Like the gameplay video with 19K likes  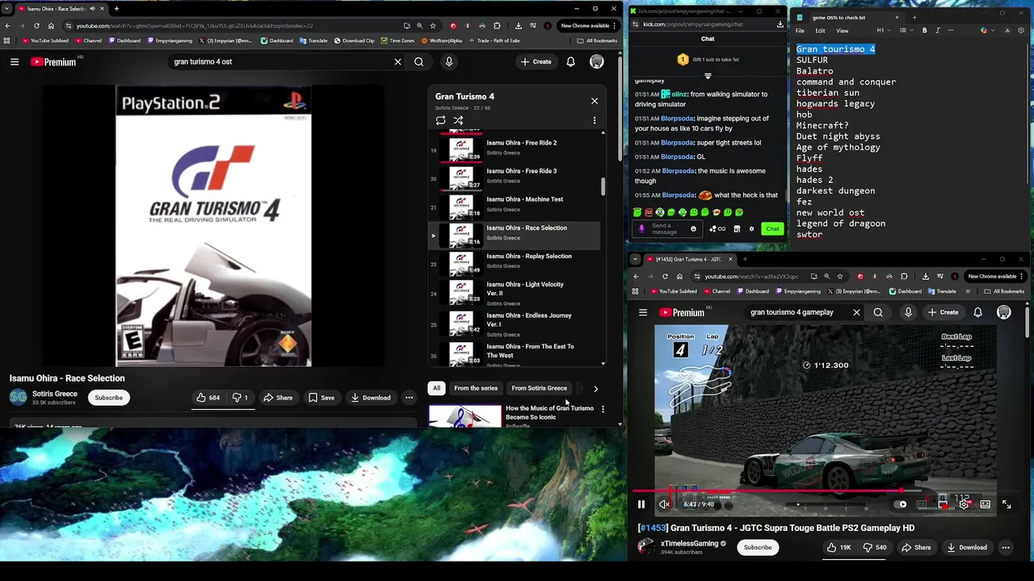click(x=839, y=547)
